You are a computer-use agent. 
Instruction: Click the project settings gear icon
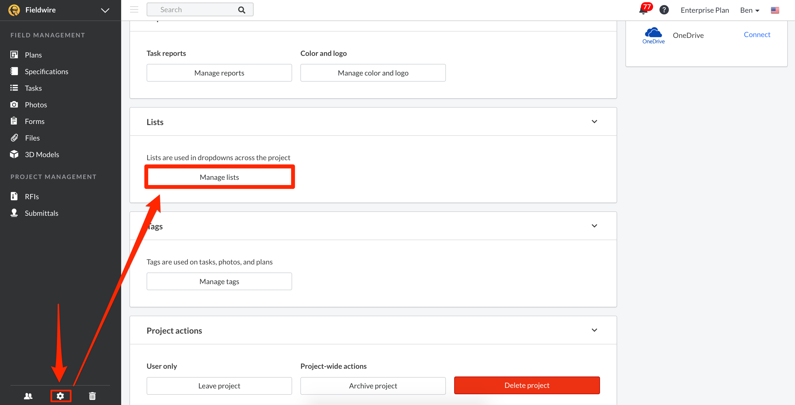pyautogui.click(x=61, y=396)
